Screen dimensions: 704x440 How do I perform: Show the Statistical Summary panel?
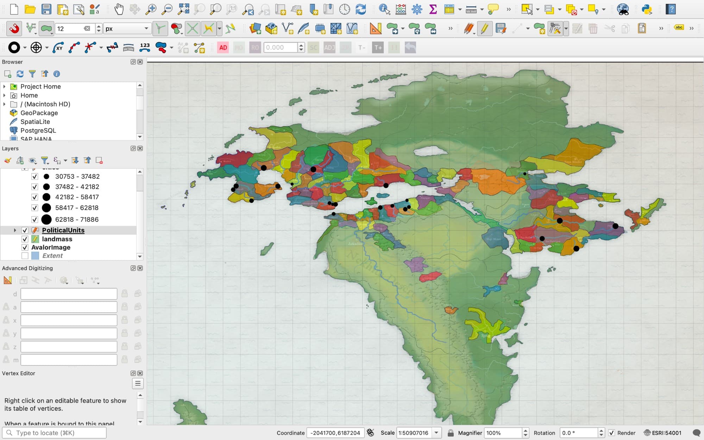433,10
